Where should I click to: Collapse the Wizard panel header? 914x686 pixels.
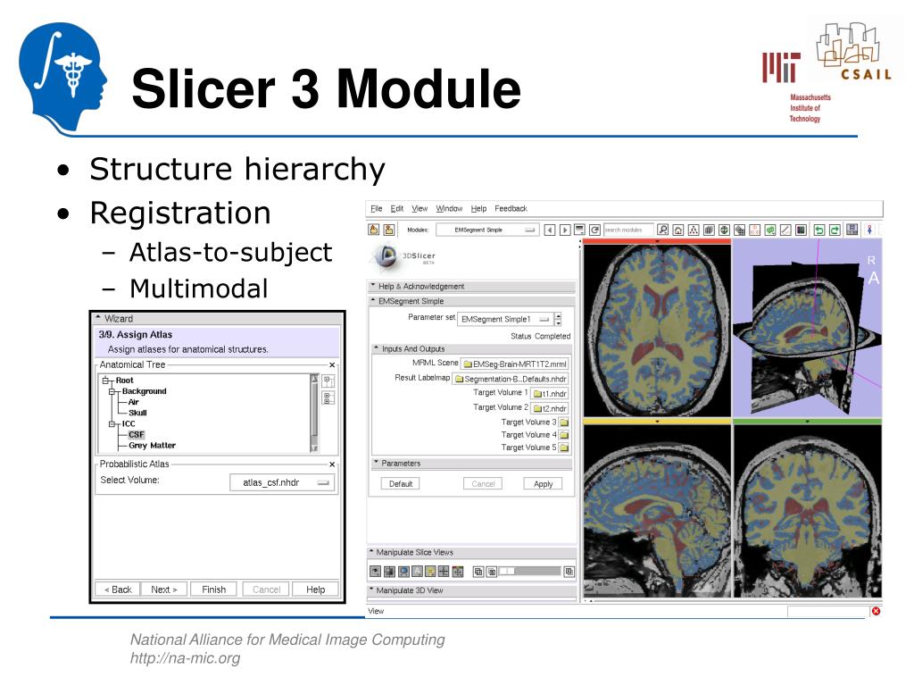[218, 319]
